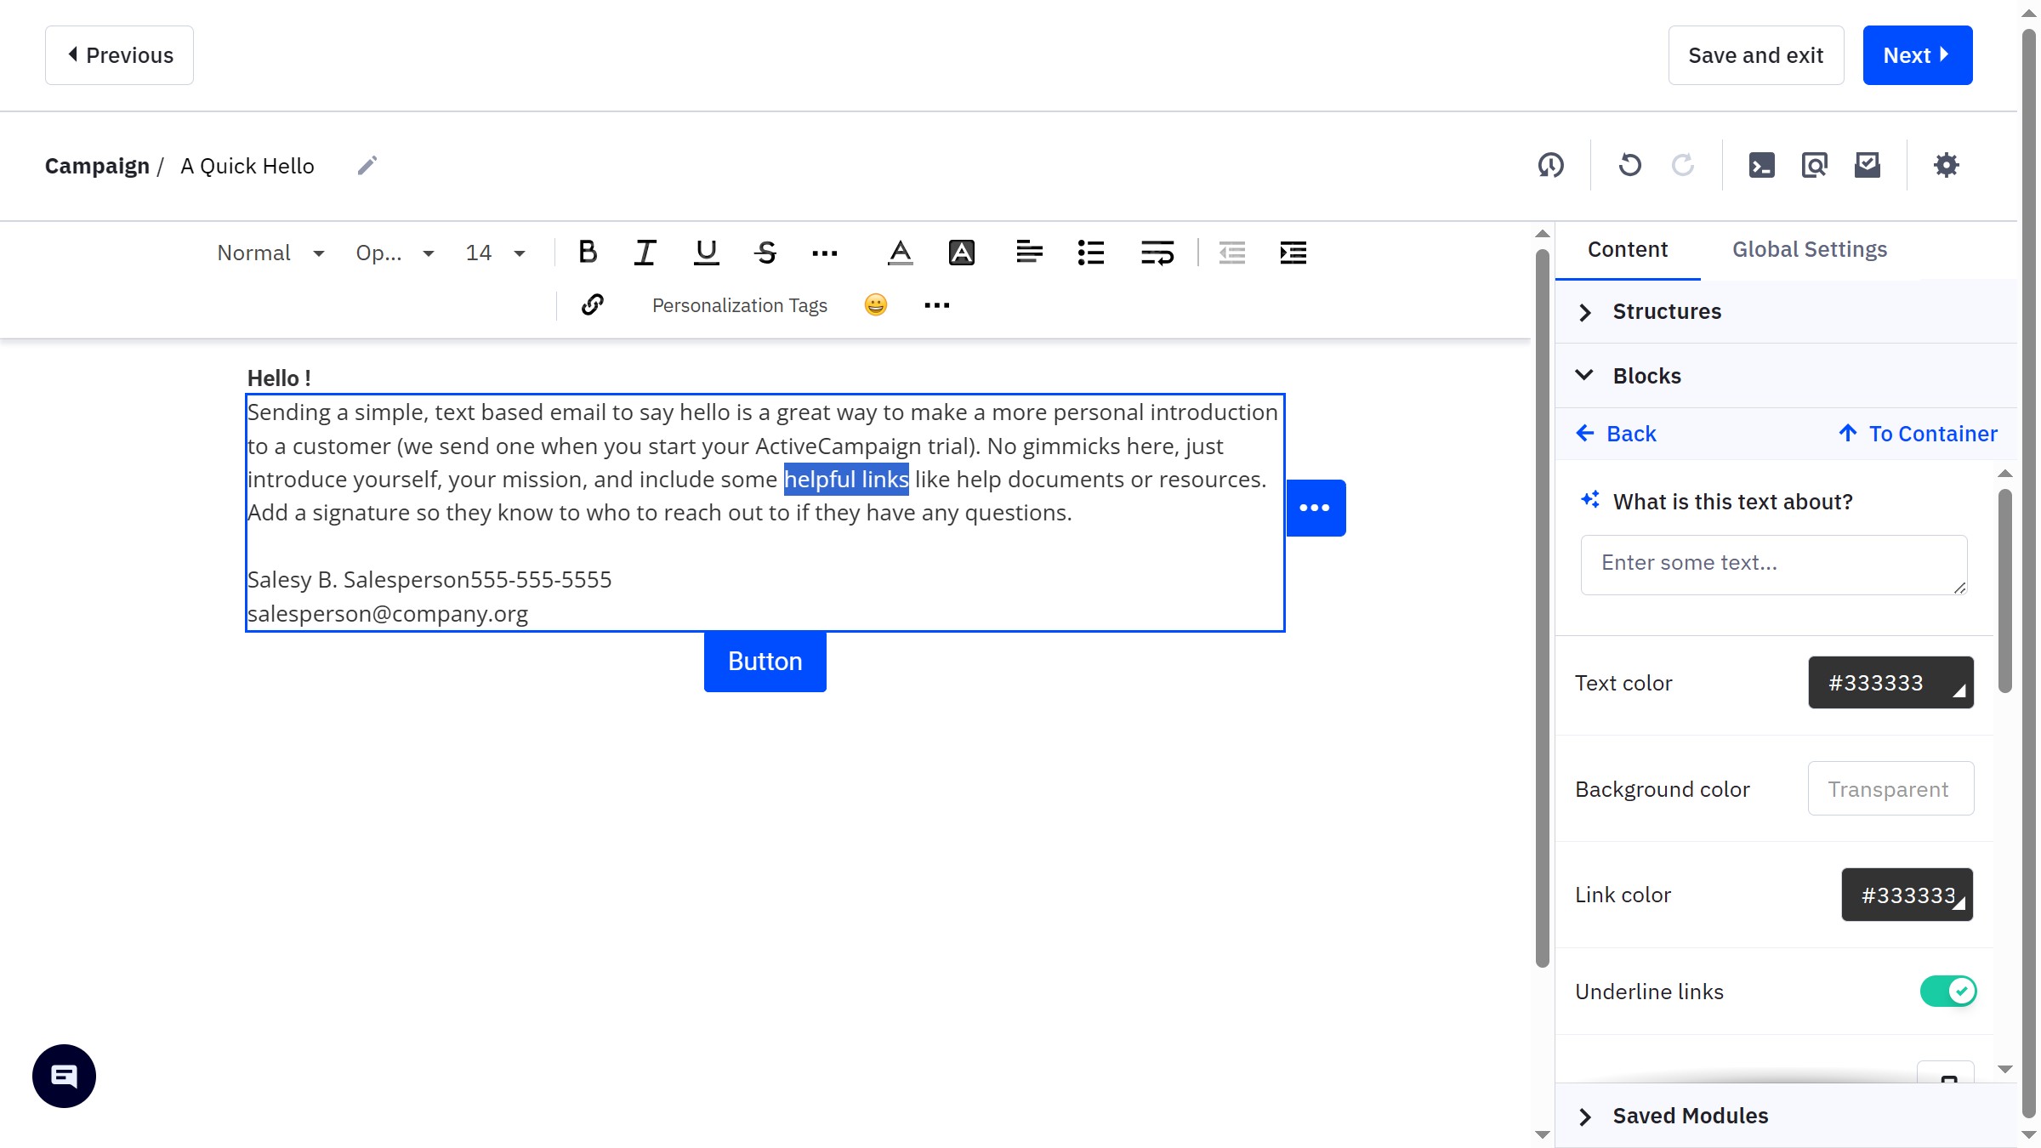Screen dimensions: 2041x1148
Task: Collapse the Blocks section
Action: click(1646, 376)
